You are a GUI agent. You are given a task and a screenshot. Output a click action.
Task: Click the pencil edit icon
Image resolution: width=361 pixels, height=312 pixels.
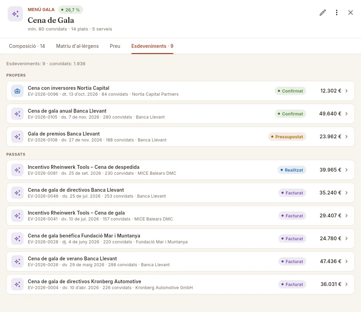pos(322,12)
